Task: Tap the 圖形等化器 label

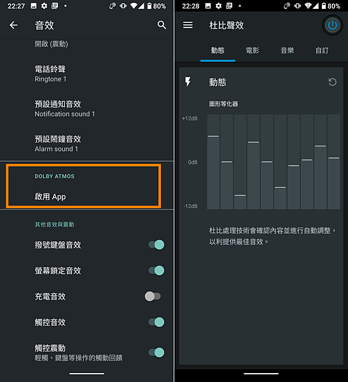Action: tap(223, 104)
